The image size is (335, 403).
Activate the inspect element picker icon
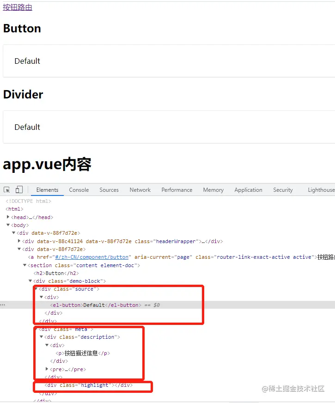coord(7,190)
